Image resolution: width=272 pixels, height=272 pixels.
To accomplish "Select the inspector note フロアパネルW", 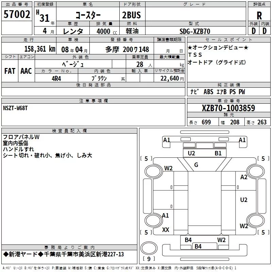I will pos(21,137).
